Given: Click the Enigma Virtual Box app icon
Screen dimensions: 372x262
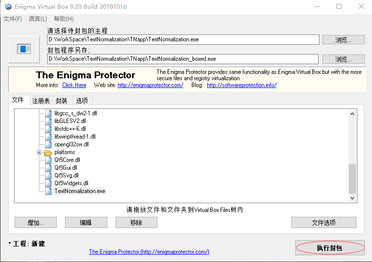Looking at the screenshot, I should click(8, 6).
